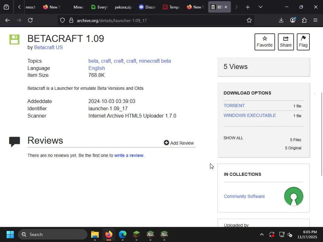The image size is (323, 242).
Task: Open the downloads panel
Action: click(x=281, y=20)
